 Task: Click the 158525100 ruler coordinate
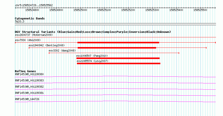coord(104,10)
